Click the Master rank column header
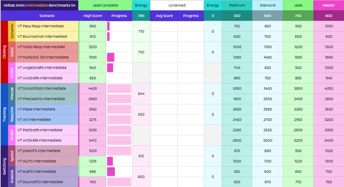 (329, 5)
